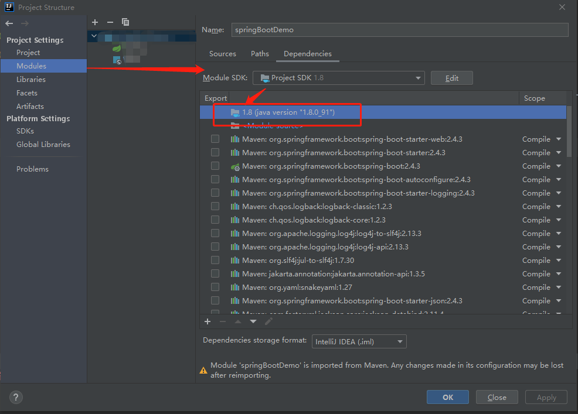
Task: Move dependency down arrow icon
Action: tap(253, 321)
